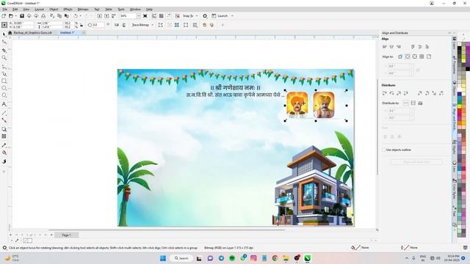Select the Zoom tool in toolbox
The image size is (470, 264).
pyautogui.click(x=4, y=58)
